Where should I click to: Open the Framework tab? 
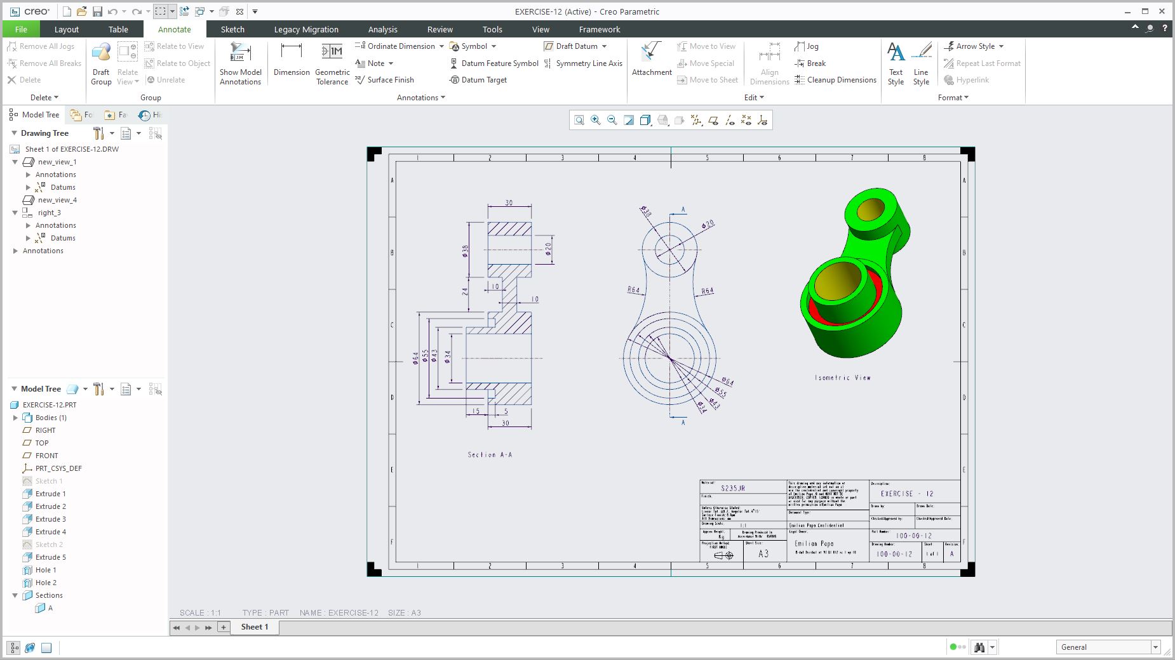tap(600, 29)
